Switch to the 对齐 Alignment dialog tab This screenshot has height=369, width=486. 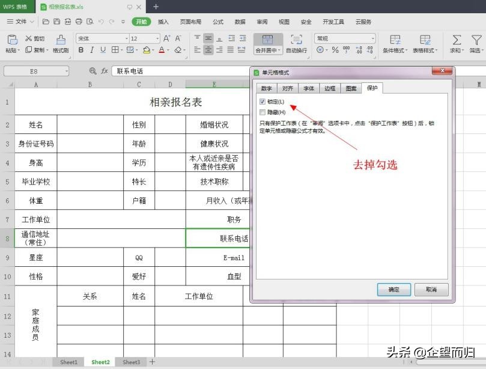tap(288, 88)
